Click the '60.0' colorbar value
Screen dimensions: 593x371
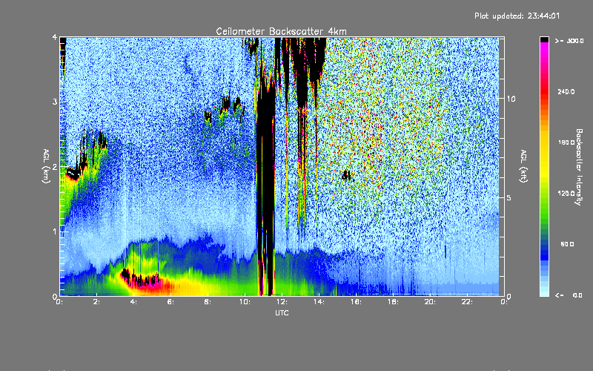tap(567, 244)
